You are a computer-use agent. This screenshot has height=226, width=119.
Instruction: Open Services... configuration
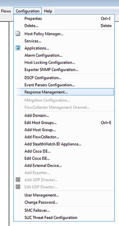coord(64,41)
